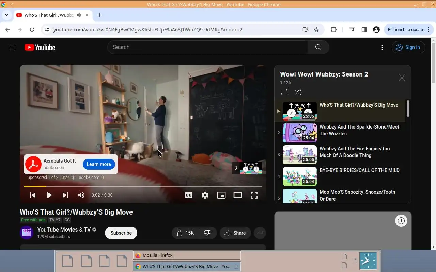Mute the player volume

click(81, 195)
